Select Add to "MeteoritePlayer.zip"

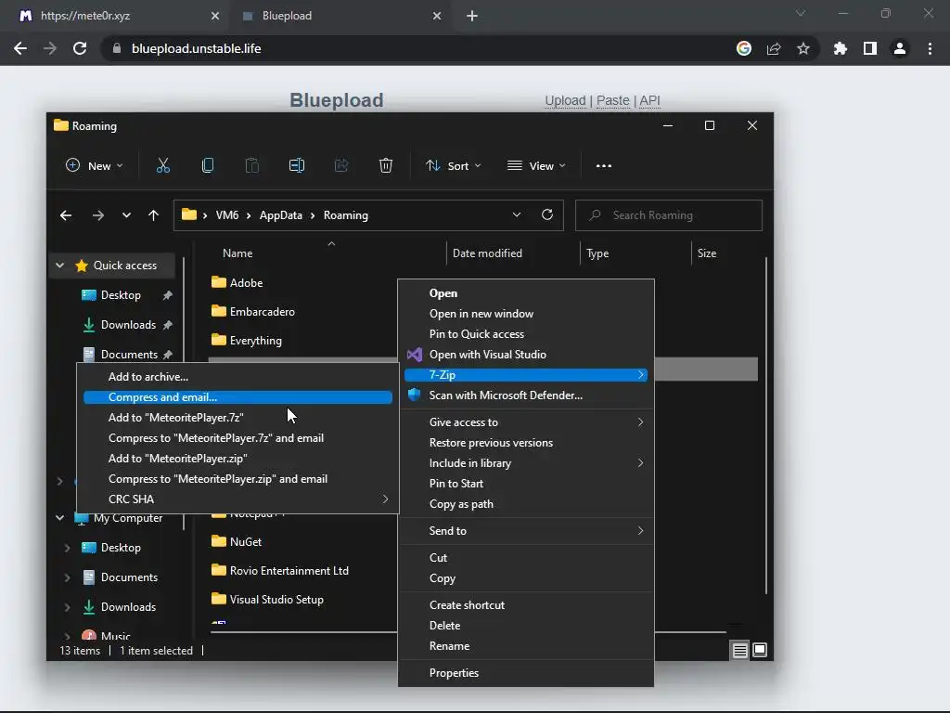pyautogui.click(x=237, y=459)
